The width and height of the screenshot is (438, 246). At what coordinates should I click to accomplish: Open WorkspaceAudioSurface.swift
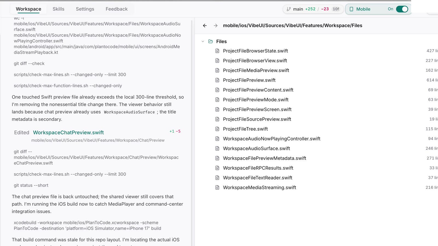pos(257,148)
